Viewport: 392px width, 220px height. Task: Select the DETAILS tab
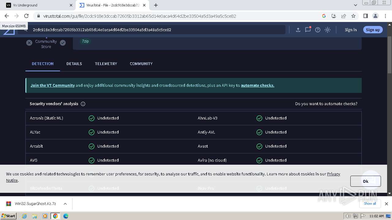pos(74,64)
